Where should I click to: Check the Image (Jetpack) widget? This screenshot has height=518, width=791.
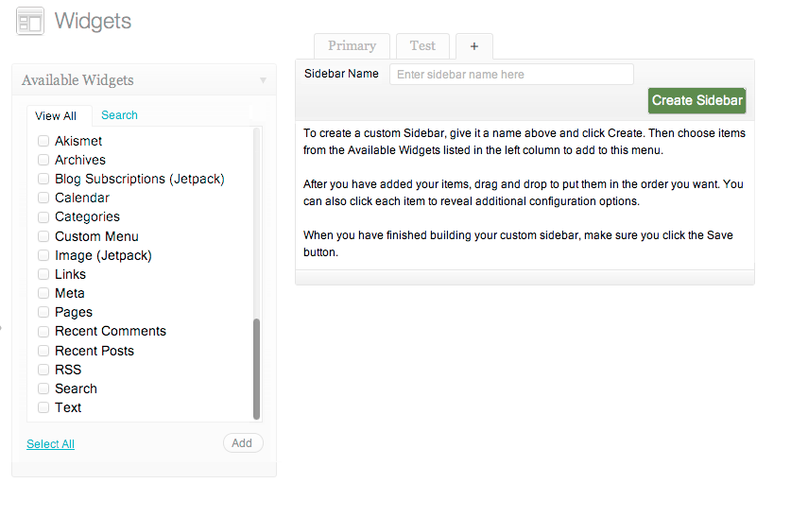[x=43, y=255]
